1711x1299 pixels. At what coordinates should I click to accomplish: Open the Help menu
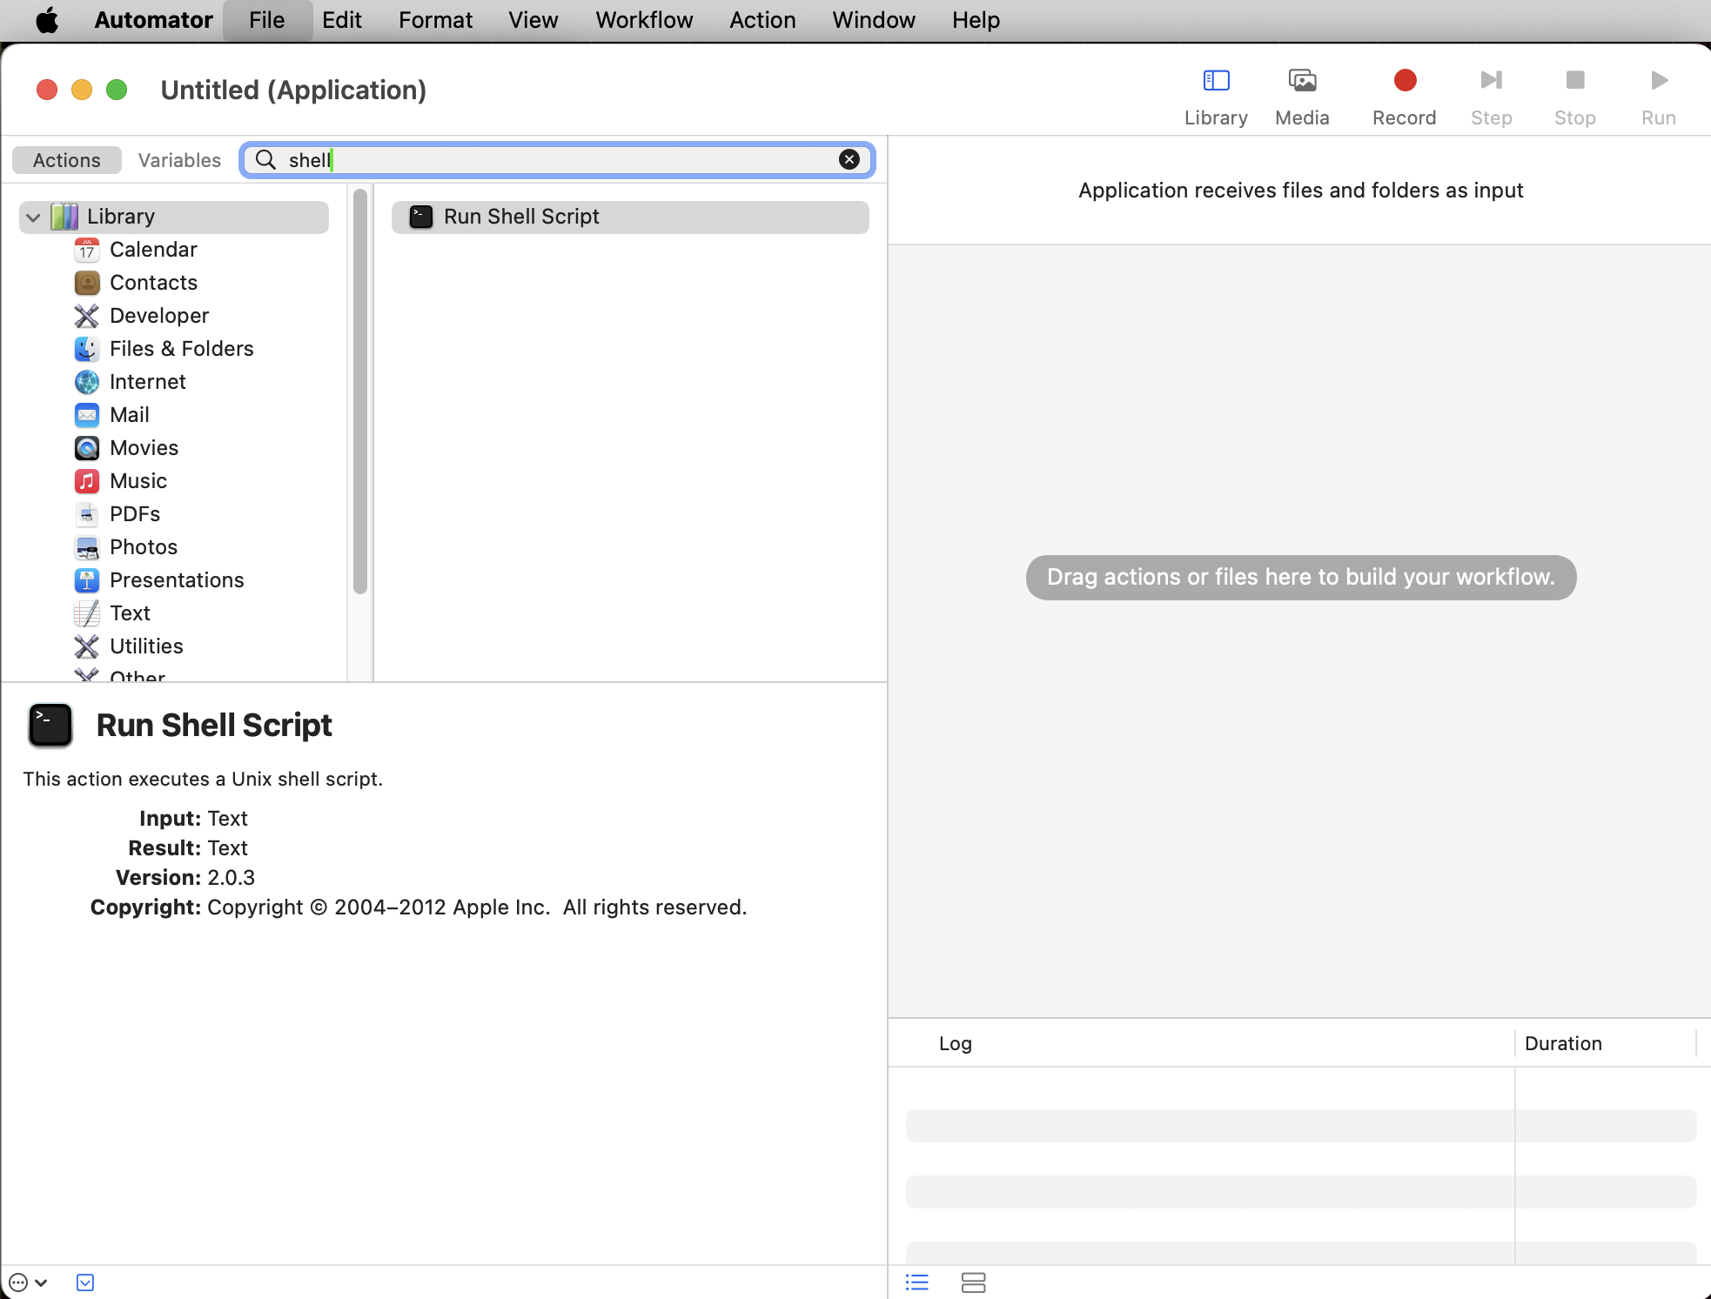(x=976, y=20)
